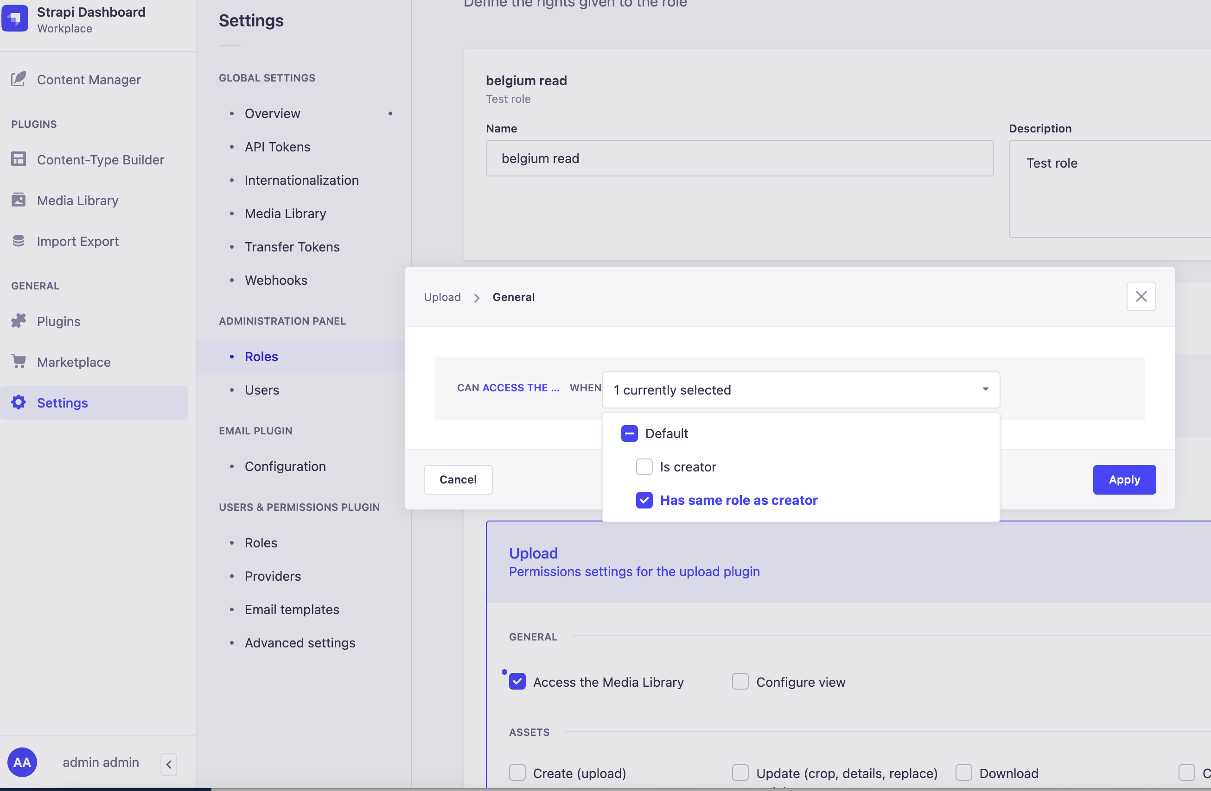
Task: Click the Import Export sidebar icon
Action: click(x=19, y=241)
